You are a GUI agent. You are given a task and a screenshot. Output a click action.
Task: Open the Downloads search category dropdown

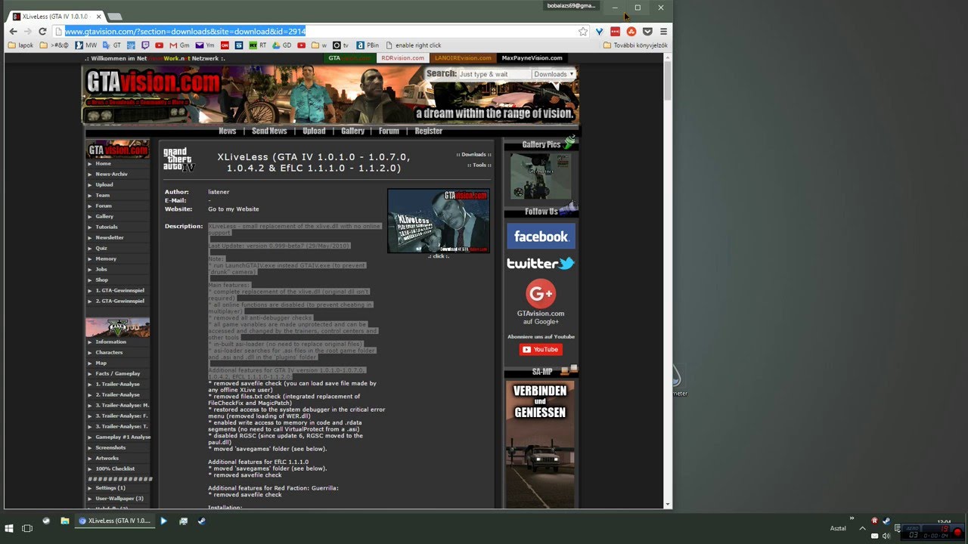(x=554, y=74)
